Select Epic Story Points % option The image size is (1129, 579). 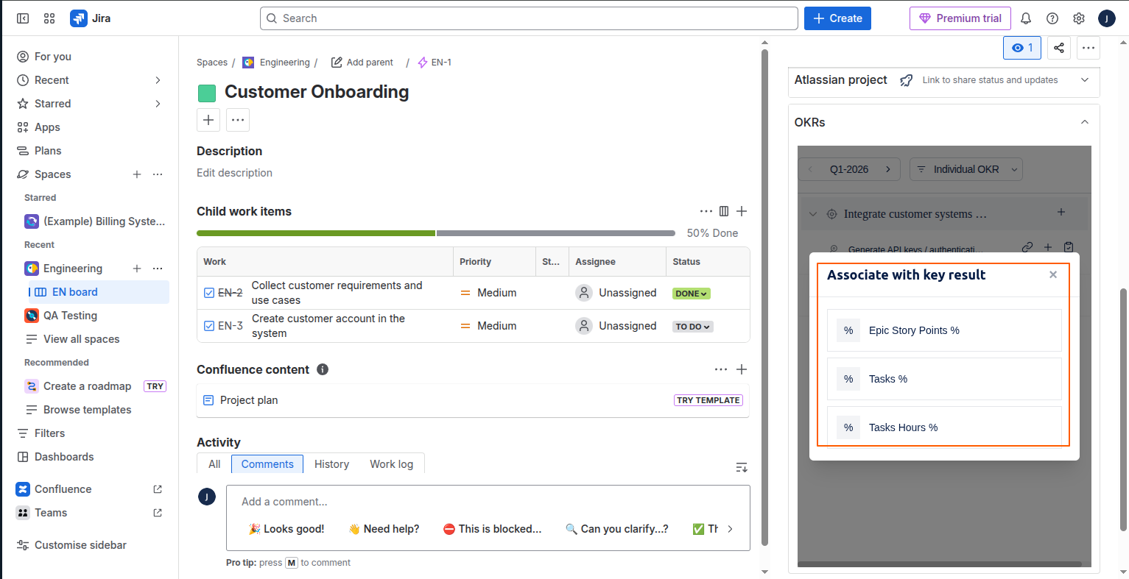[x=944, y=330]
